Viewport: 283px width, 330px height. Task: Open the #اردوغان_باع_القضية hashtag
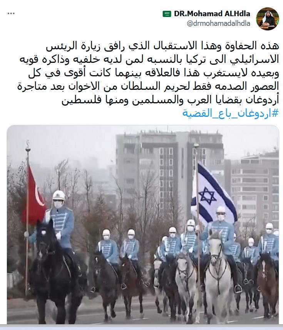230,113
